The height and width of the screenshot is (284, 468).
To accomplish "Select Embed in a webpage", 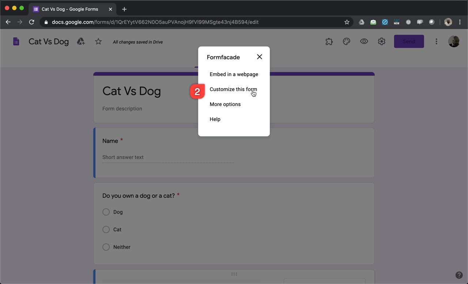I will (x=234, y=74).
